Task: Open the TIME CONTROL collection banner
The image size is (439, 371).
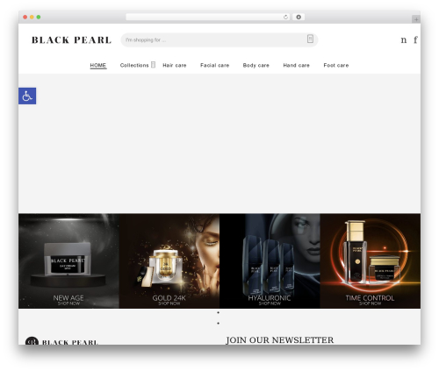Action: pos(371,260)
